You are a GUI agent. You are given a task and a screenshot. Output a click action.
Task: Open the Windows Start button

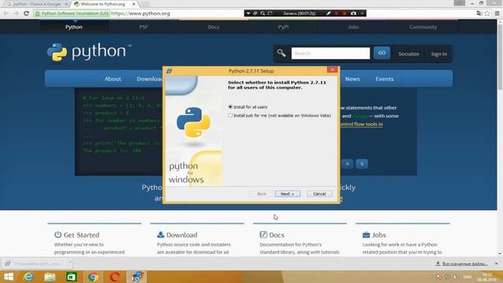tap(9, 277)
